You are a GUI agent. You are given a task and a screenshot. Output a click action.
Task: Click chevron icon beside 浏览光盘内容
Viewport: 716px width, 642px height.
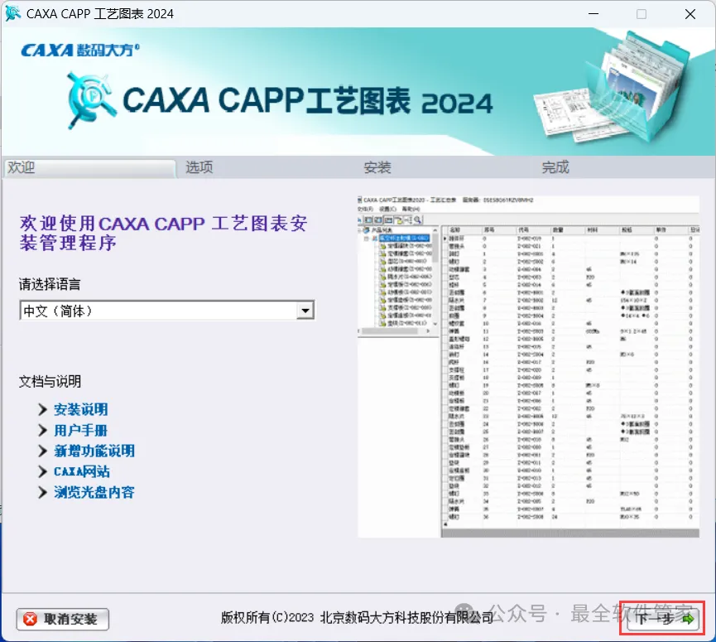pyautogui.click(x=42, y=492)
